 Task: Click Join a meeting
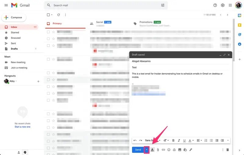19,67
